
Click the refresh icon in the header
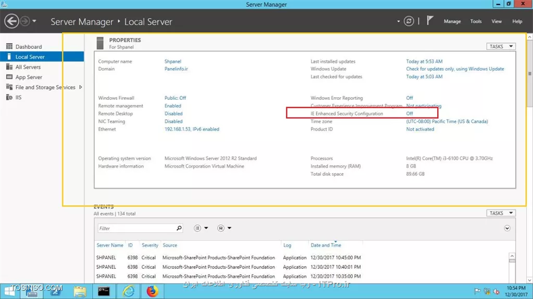(x=409, y=21)
